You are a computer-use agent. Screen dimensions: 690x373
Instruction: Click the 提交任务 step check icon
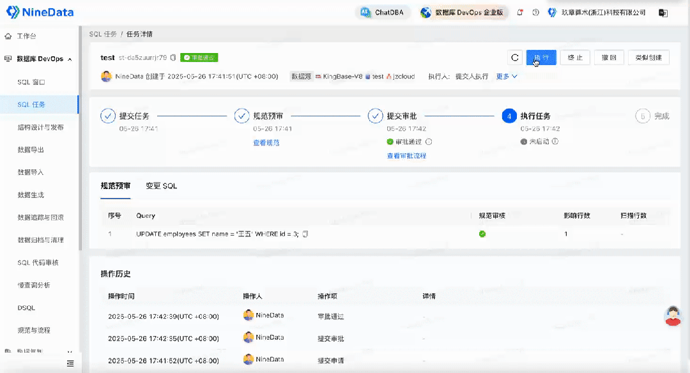(x=108, y=116)
